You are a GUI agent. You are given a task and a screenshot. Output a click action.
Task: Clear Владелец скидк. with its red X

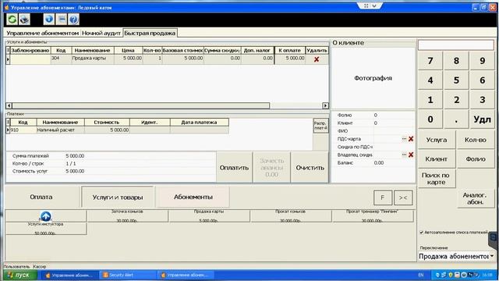[411, 155]
